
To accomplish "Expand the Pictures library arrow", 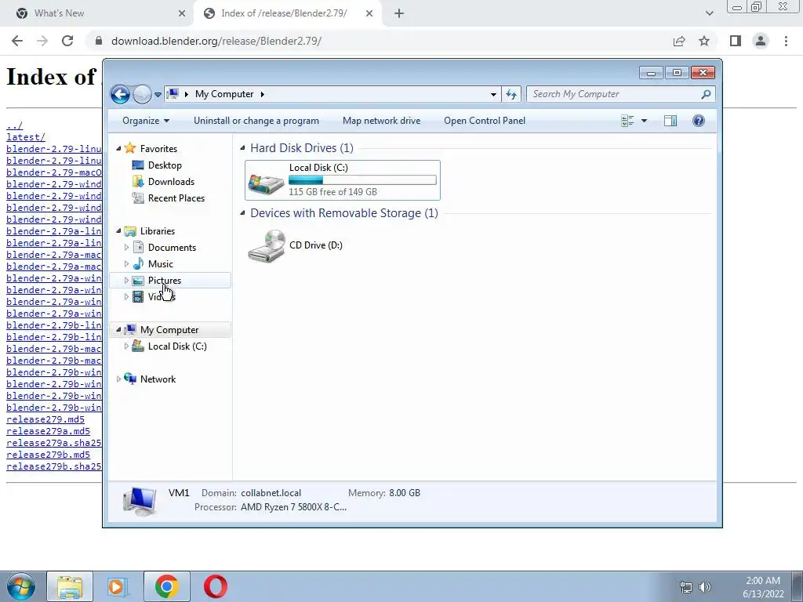I will [x=126, y=280].
